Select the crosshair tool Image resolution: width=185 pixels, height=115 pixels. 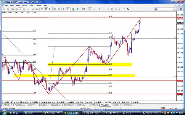94,9
